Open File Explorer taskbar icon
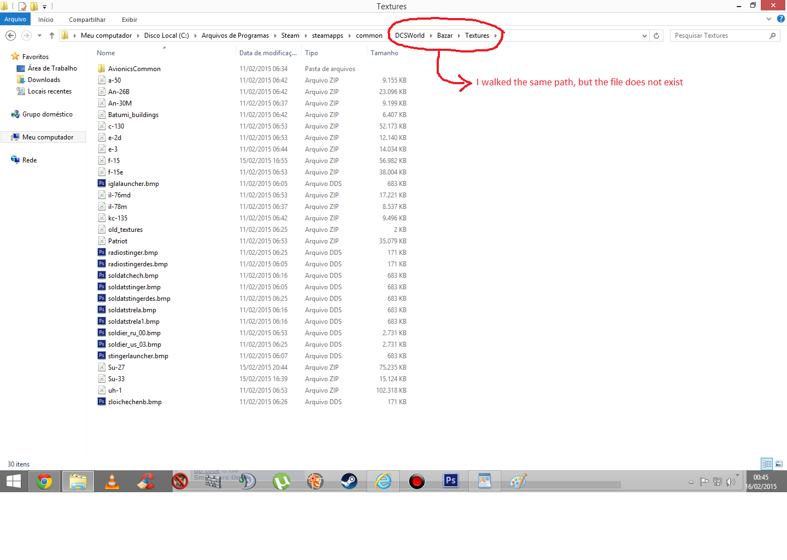The width and height of the screenshot is (787, 560). pos(78,482)
